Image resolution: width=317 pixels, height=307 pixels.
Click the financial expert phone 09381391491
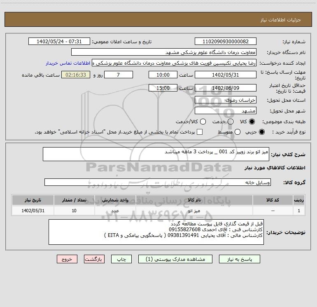(183, 235)
